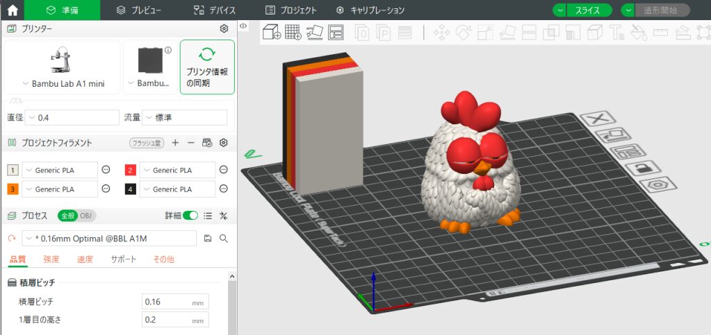Add a new plate with grid icon
Image resolution: width=711 pixels, height=335 pixels.
(293, 32)
